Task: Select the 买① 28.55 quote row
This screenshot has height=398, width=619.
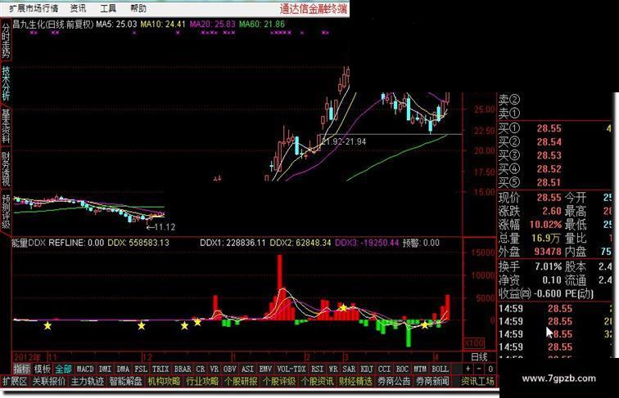Action: point(554,128)
